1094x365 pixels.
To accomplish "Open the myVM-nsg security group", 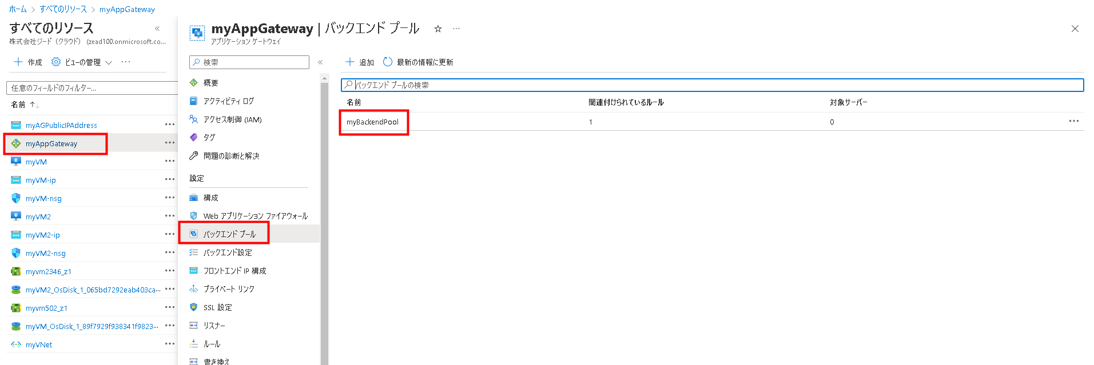I will point(43,198).
